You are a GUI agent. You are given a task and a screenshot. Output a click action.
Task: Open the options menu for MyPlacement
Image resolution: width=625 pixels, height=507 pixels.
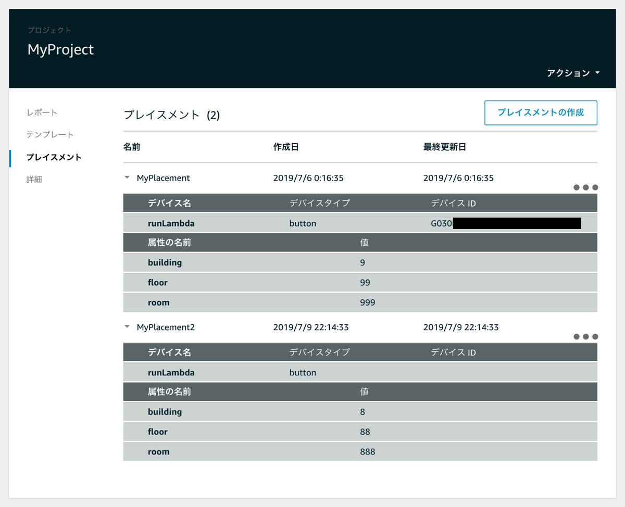585,187
